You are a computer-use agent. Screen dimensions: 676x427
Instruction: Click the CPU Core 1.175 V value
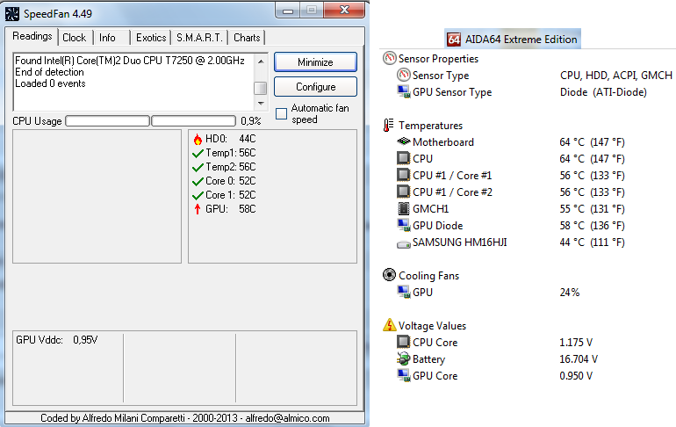(576, 343)
